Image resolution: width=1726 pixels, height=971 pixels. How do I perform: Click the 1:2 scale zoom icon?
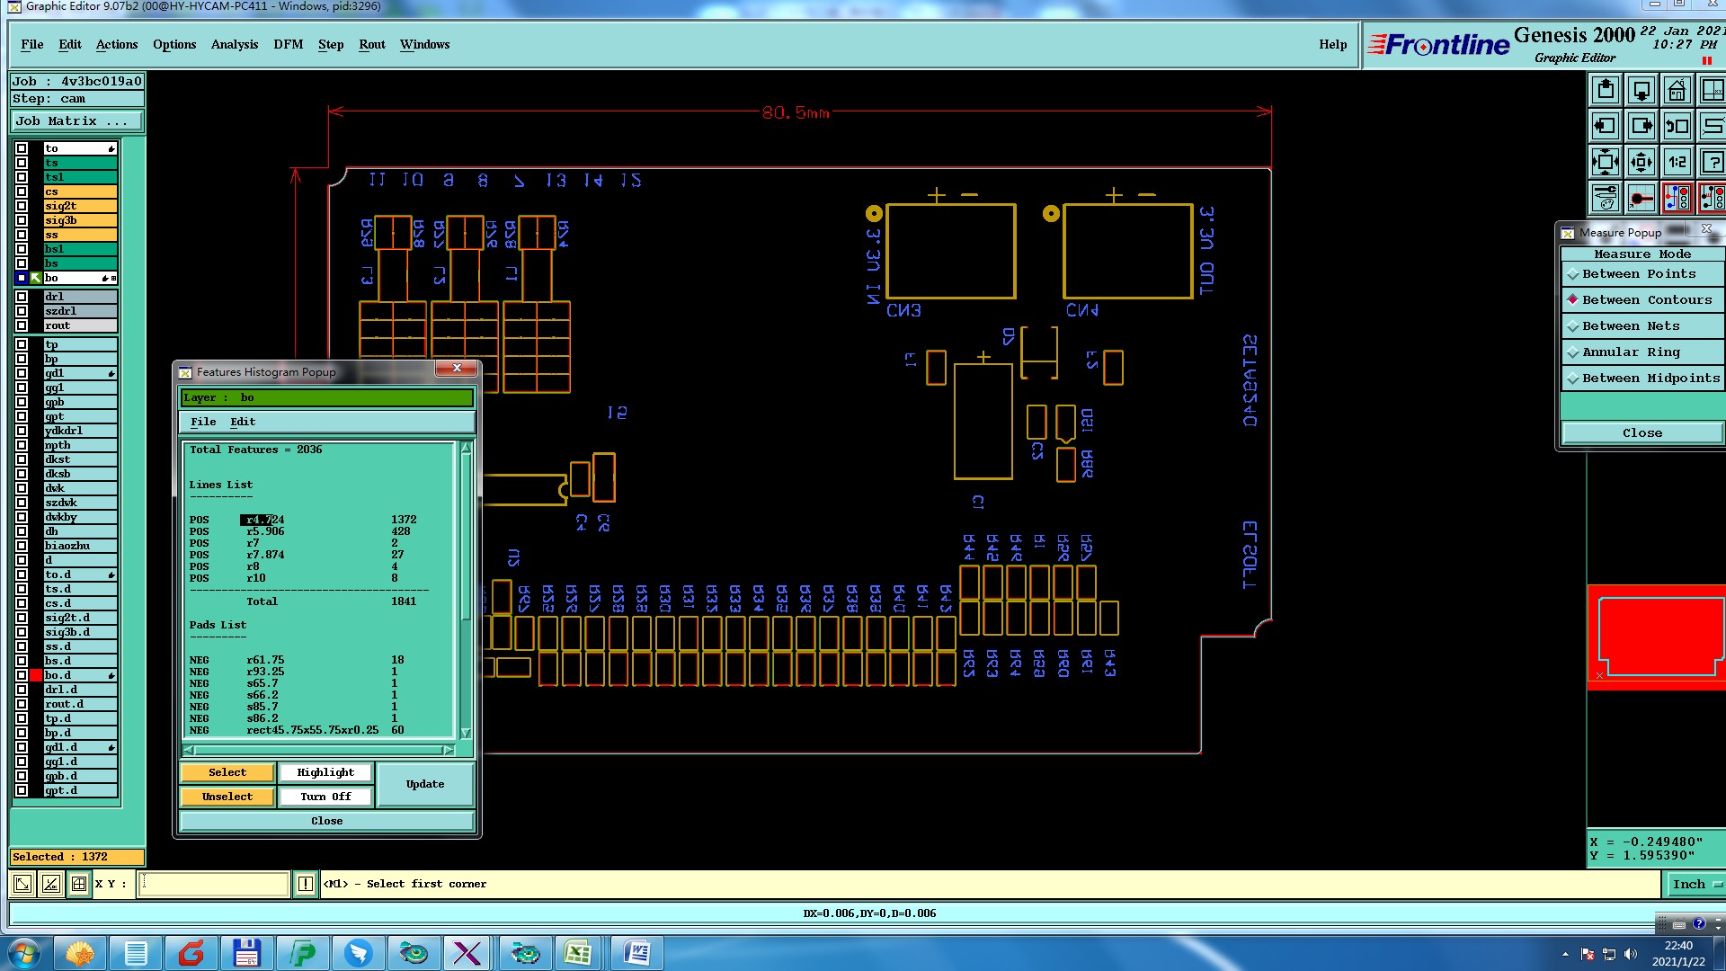(x=1677, y=163)
